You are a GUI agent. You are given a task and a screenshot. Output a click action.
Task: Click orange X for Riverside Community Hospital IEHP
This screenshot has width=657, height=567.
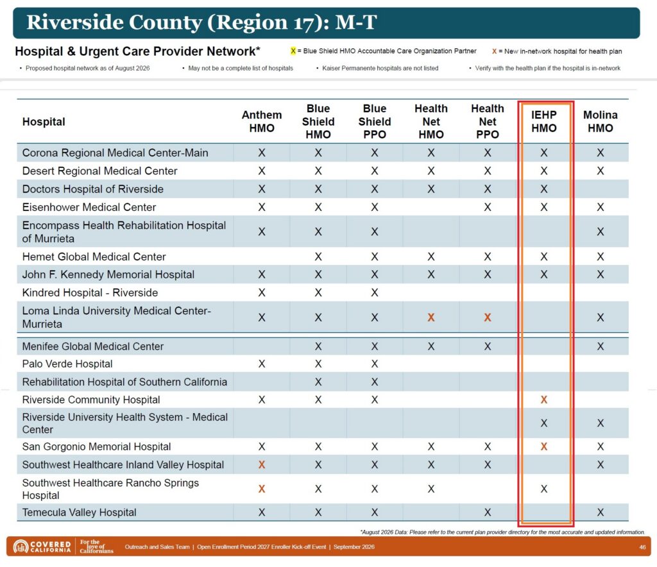pos(544,400)
